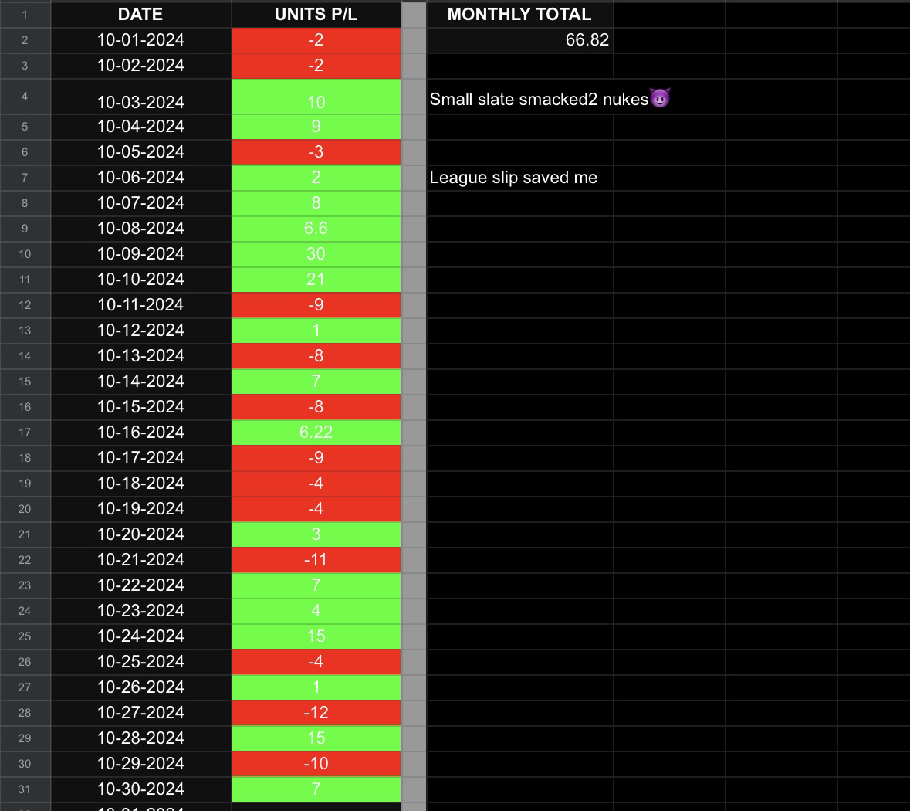Click the MONTHLY TOTAL header cell

[519, 15]
